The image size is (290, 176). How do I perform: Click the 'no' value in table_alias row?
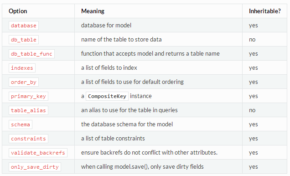[x=252, y=110]
